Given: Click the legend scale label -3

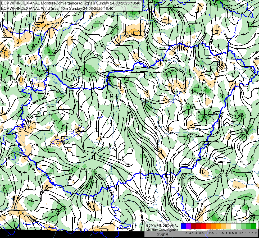Looking at the screenshot, I should (206, 233).
